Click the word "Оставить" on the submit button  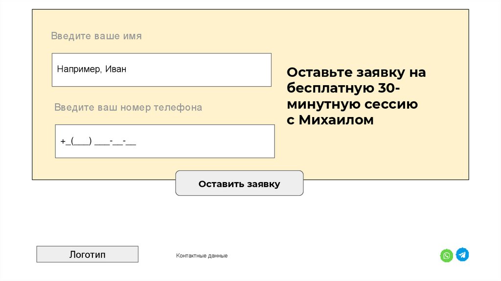[221, 184]
